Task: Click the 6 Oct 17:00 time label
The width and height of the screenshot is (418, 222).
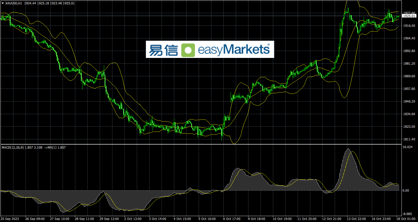Action: [x=232, y=219]
